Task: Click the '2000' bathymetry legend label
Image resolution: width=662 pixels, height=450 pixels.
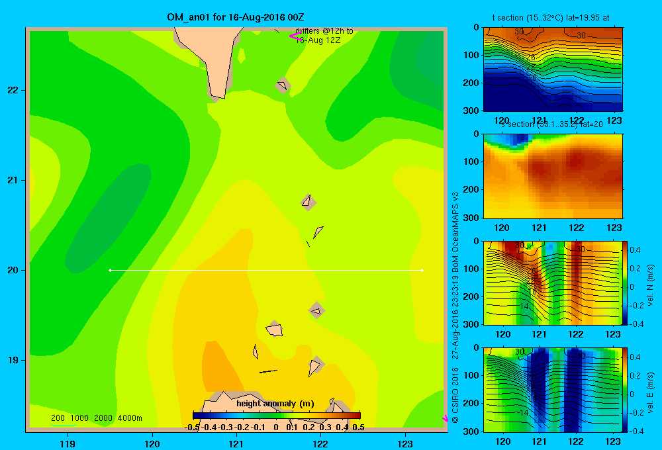Action: (103, 418)
